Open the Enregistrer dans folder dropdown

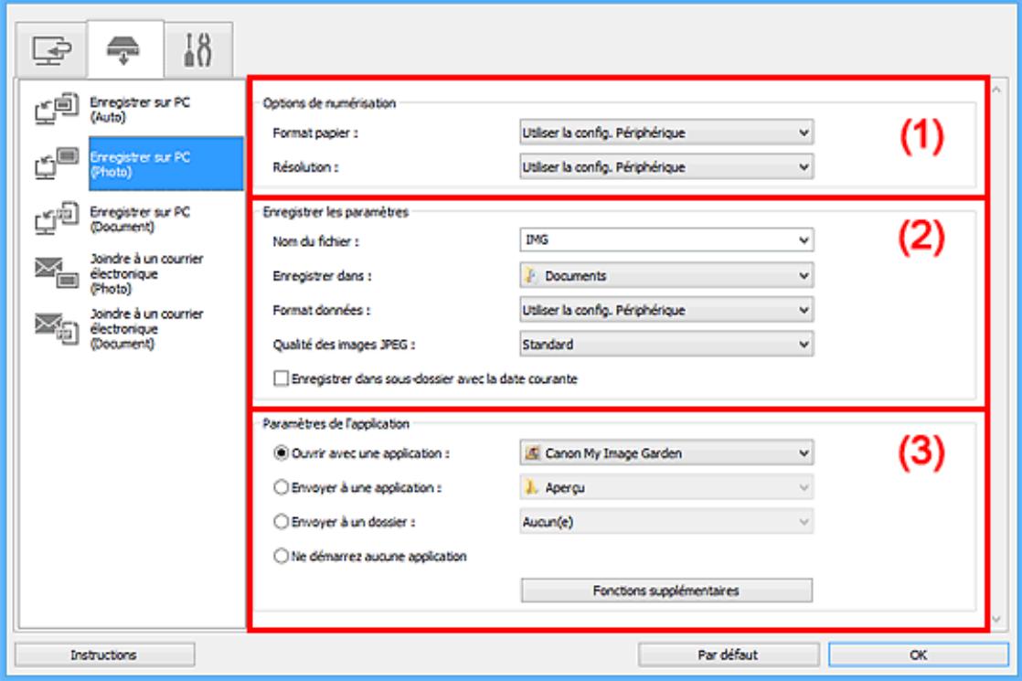[x=666, y=276]
